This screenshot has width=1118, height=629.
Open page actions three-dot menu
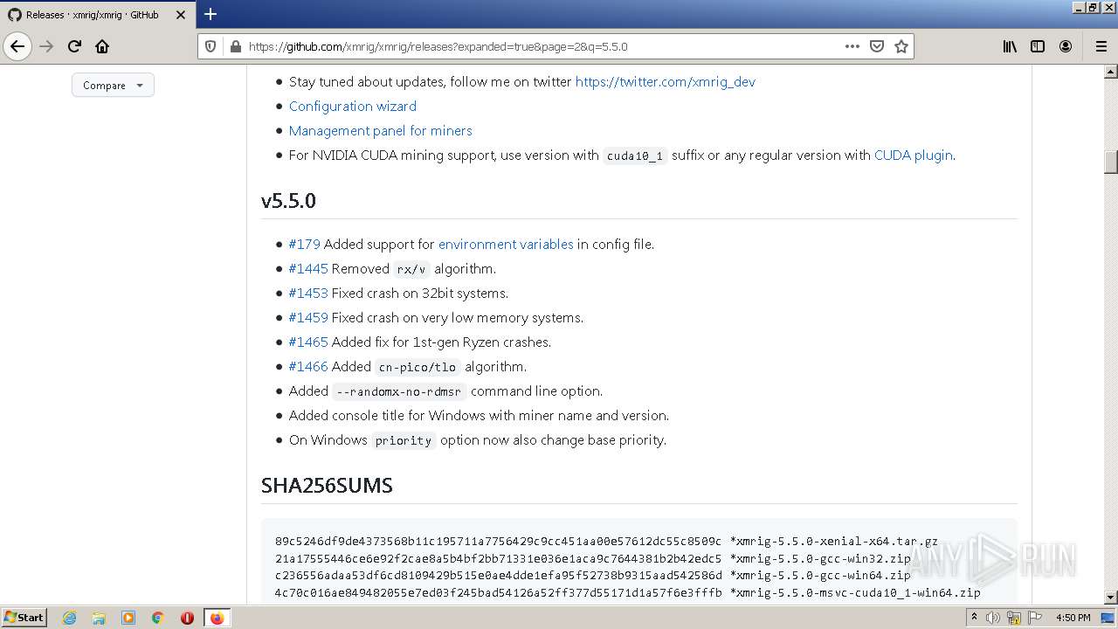click(x=852, y=46)
